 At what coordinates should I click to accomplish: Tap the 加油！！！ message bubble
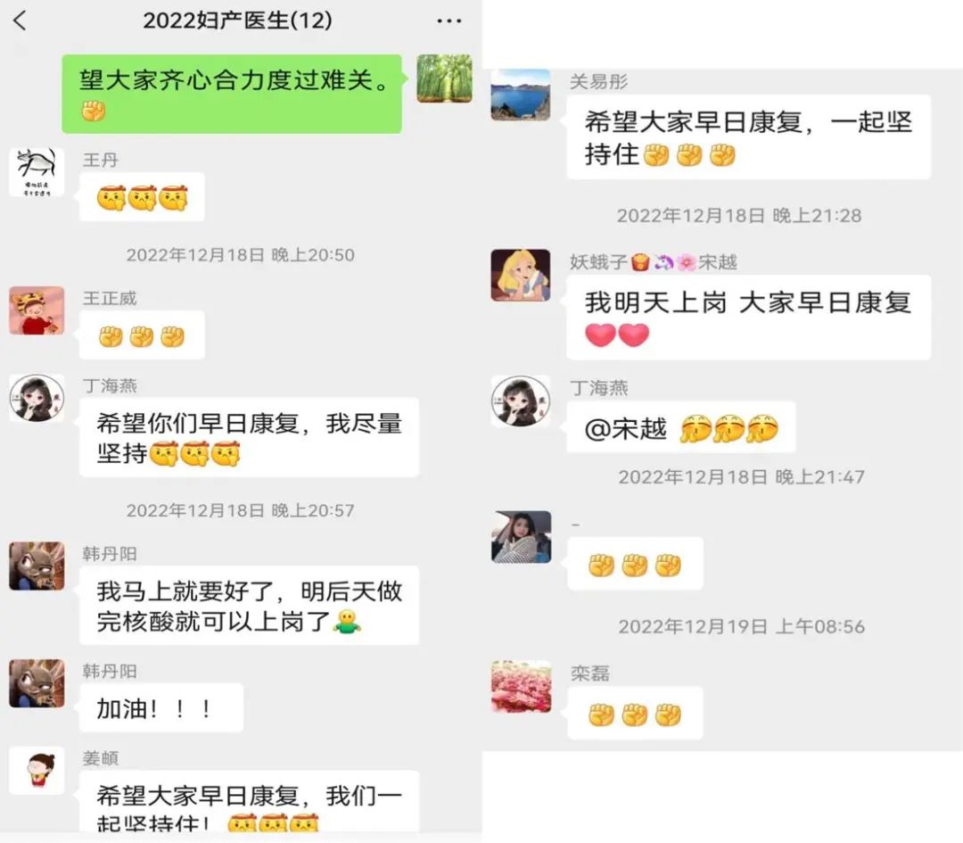coord(161,707)
